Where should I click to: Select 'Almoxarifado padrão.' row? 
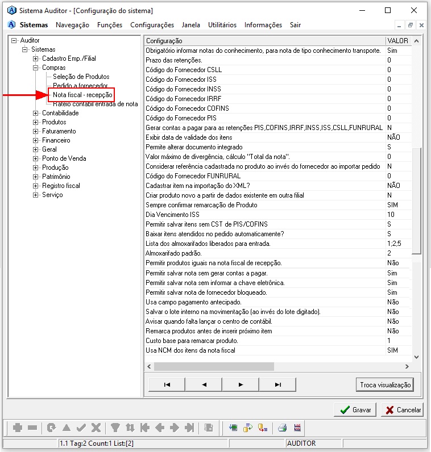click(277, 253)
